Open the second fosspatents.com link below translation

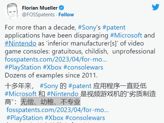(x=58, y=110)
